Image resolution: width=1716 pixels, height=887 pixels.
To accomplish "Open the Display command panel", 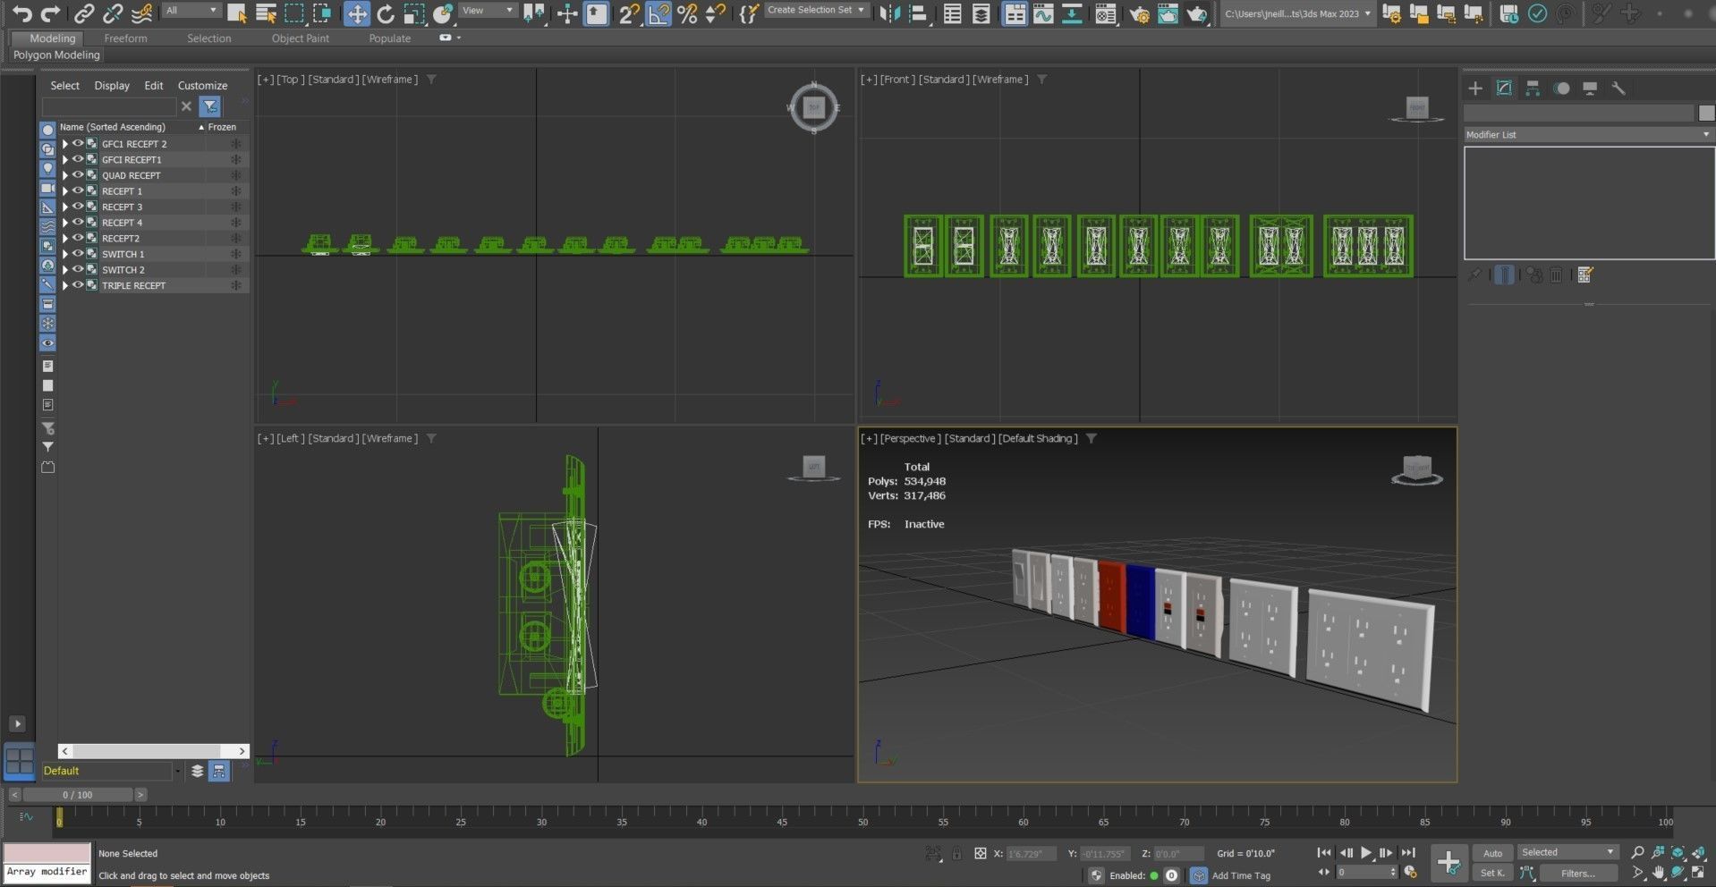I will [1590, 88].
